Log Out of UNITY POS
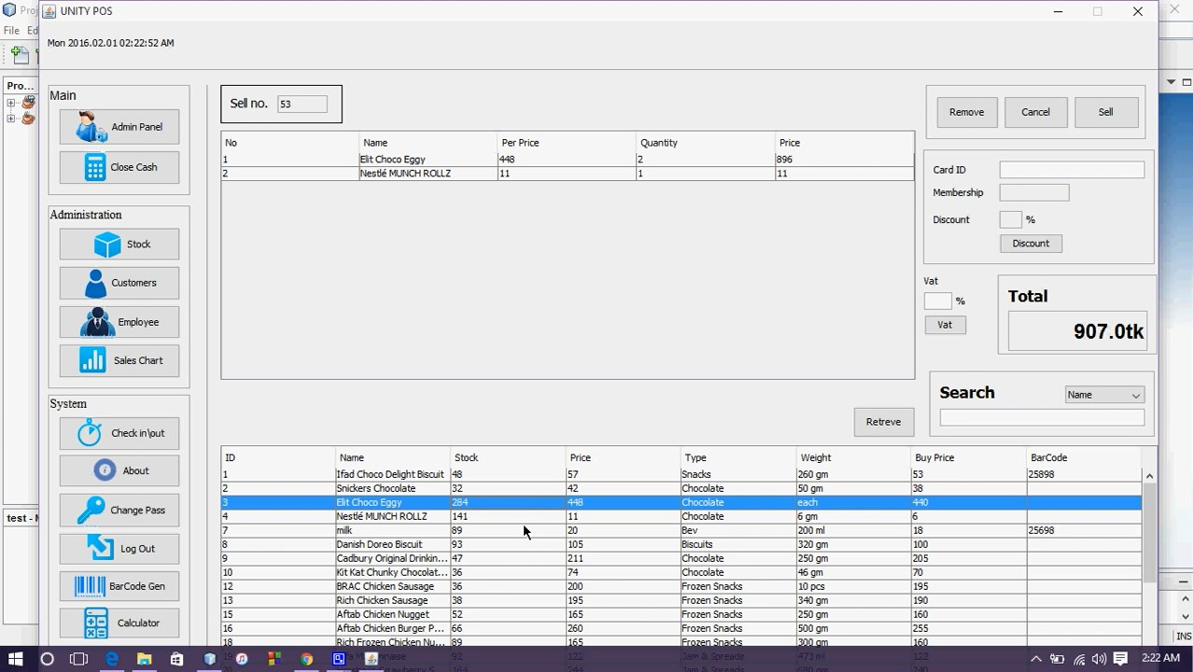The image size is (1193, 672). [x=119, y=549]
